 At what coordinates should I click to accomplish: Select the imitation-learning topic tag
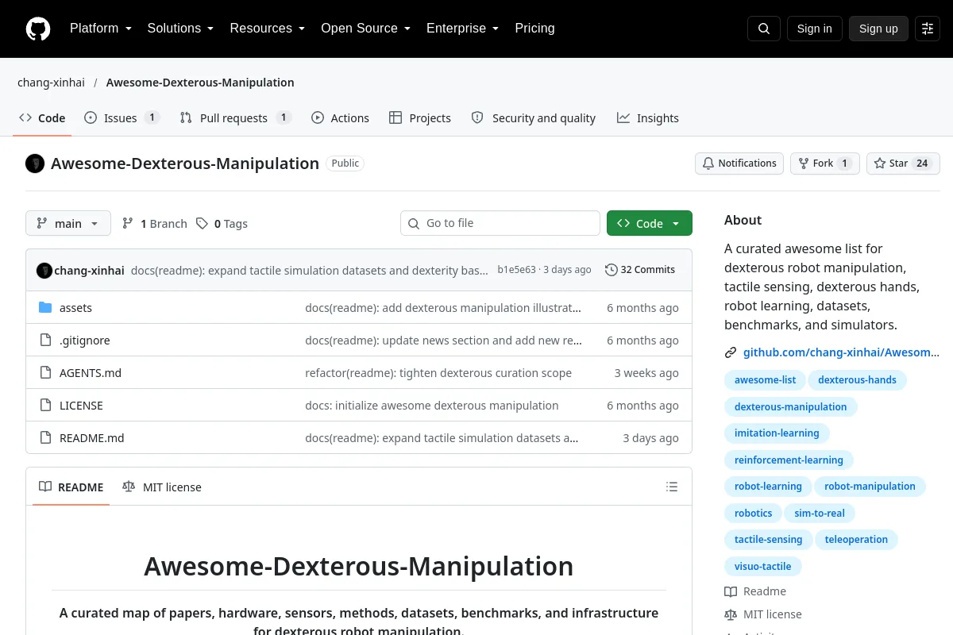point(777,433)
